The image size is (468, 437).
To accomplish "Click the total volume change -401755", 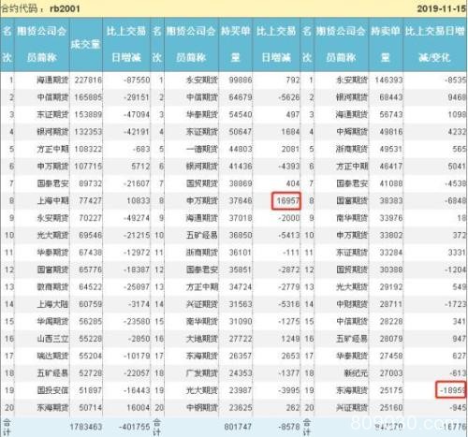I will point(134,427).
